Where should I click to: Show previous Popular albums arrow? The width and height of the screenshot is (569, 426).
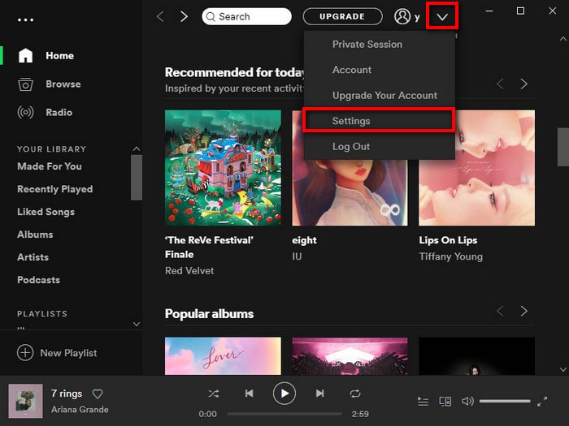tap(501, 311)
